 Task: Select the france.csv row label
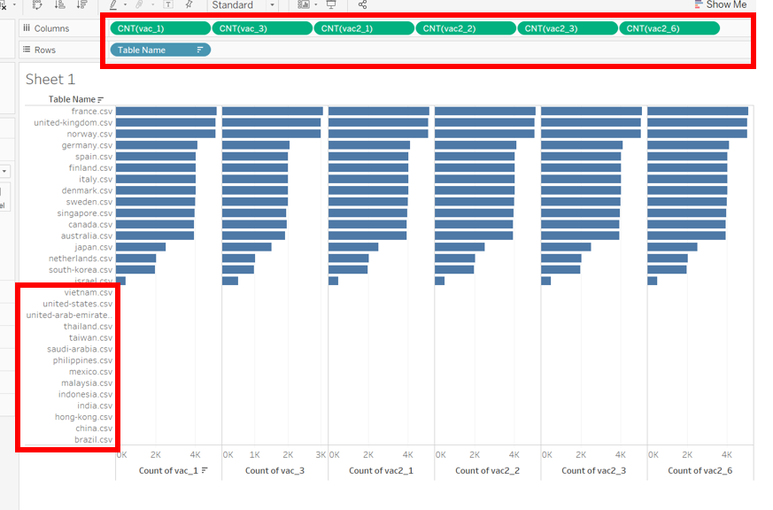tap(92, 112)
